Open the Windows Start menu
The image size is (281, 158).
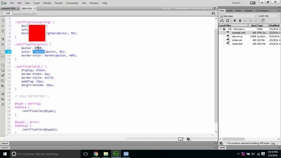point(5,154)
